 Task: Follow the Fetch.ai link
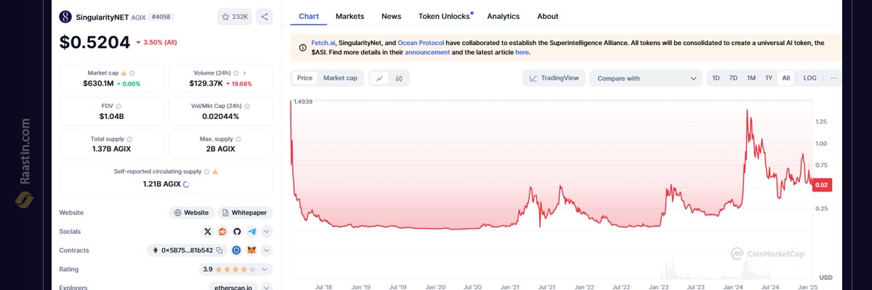[x=325, y=43]
